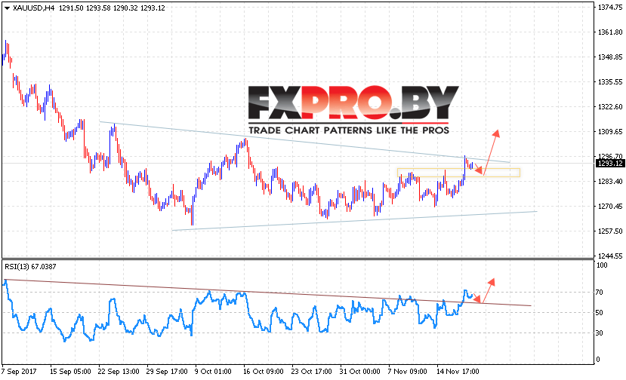Click the 9 Oct 01:00 time label
The width and height of the screenshot is (626, 380).
[213, 371]
